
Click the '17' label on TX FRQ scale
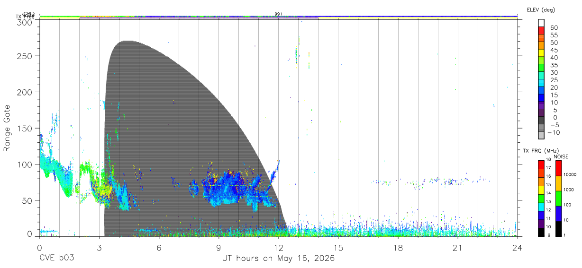[x=548, y=168]
